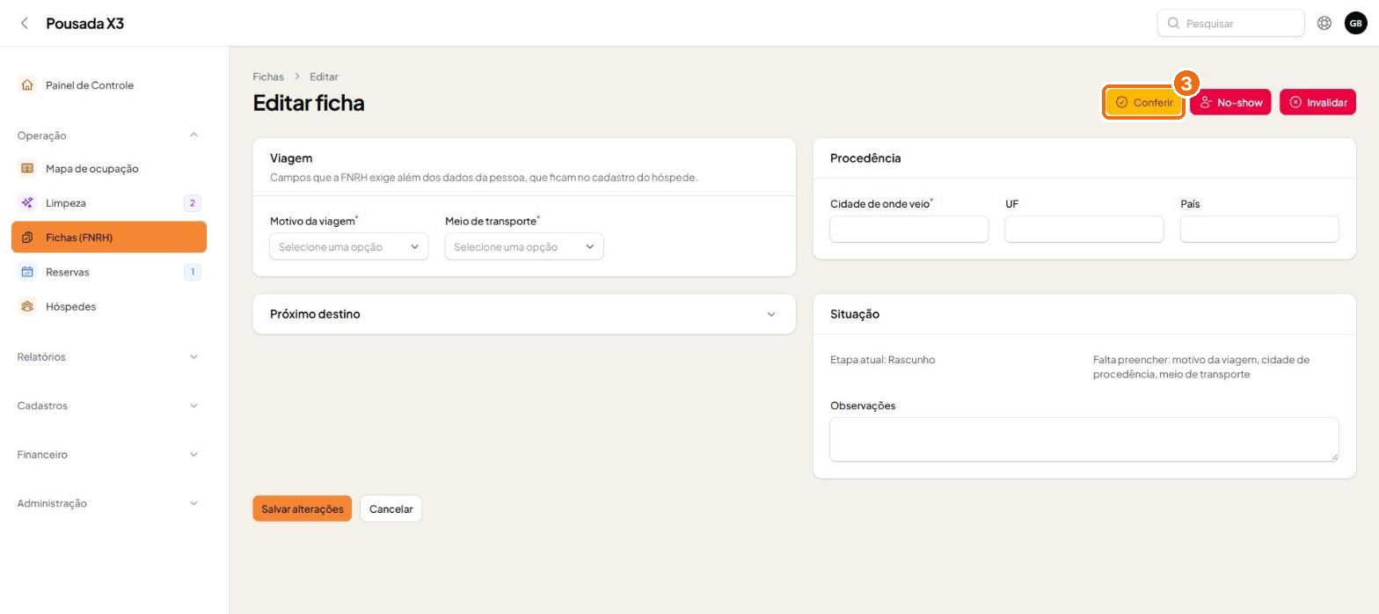
Task: Select Fichas (FNRH) in the sidebar
Action: click(x=109, y=238)
